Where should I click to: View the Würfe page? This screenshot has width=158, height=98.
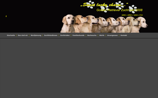pyautogui.click(x=102, y=35)
